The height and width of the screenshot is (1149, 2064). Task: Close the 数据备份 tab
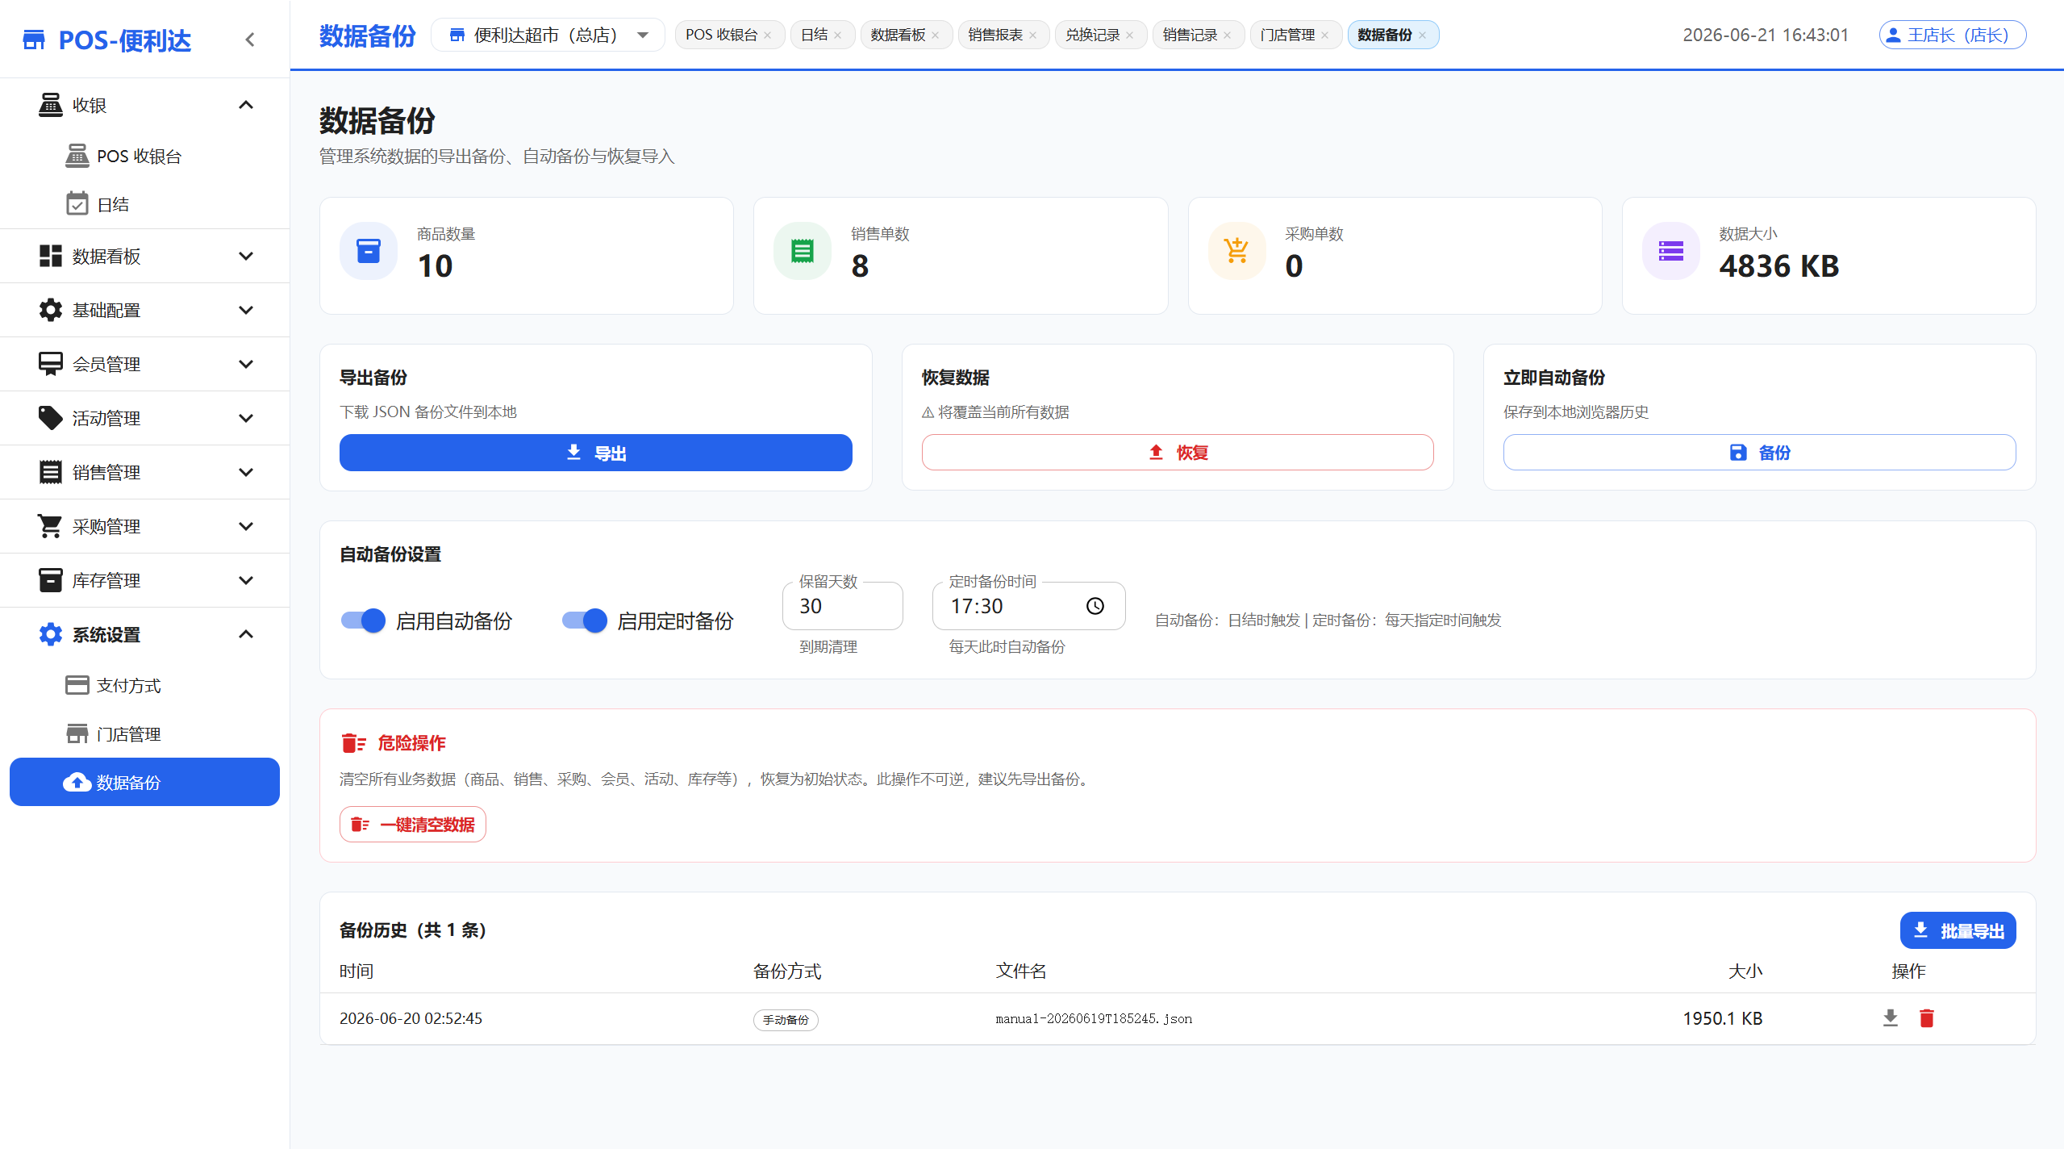1423,36
